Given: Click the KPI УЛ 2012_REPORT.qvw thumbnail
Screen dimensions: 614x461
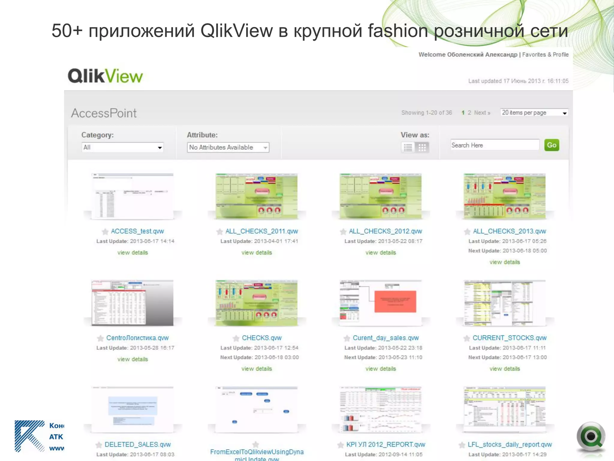Looking at the screenshot, I should [381, 410].
